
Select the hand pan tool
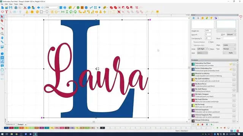2,38
